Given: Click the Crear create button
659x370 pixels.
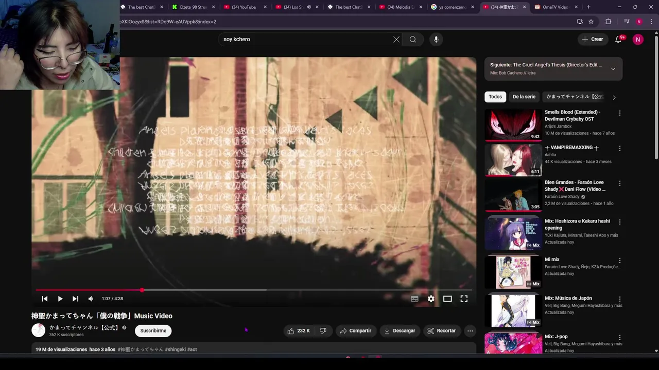Looking at the screenshot, I should point(592,39).
